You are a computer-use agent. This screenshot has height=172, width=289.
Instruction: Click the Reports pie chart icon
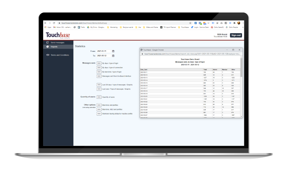pyautogui.click(x=47, y=47)
